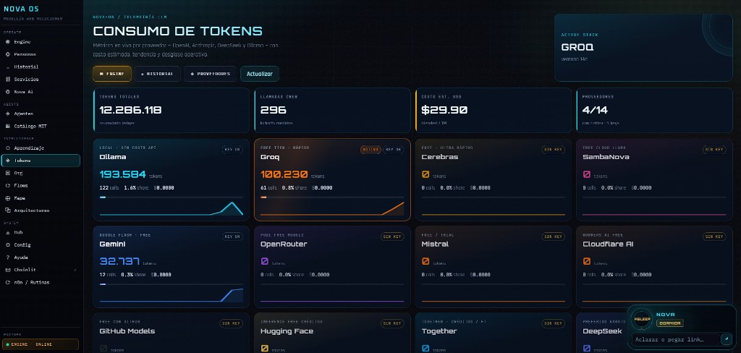Screen dimensions: 741x353
Task: Switch to the HISTORIAL tab
Action: point(157,74)
